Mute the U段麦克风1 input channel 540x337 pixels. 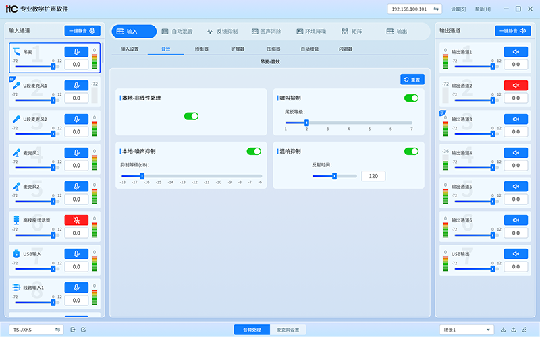[x=76, y=86]
